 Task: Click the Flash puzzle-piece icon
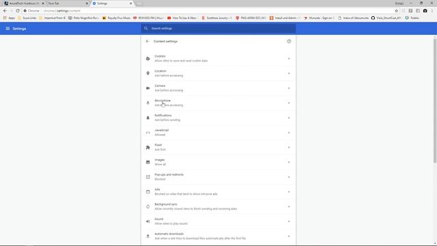(x=147, y=148)
